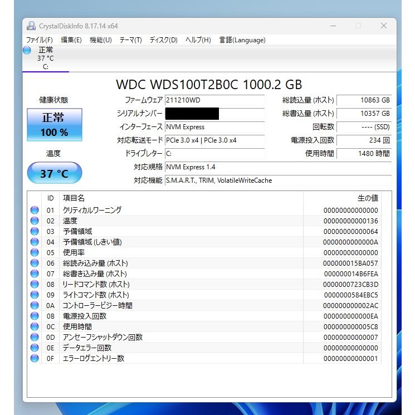
Task: Select the エラーログエントリー数 attribute name
Action: 94,358
